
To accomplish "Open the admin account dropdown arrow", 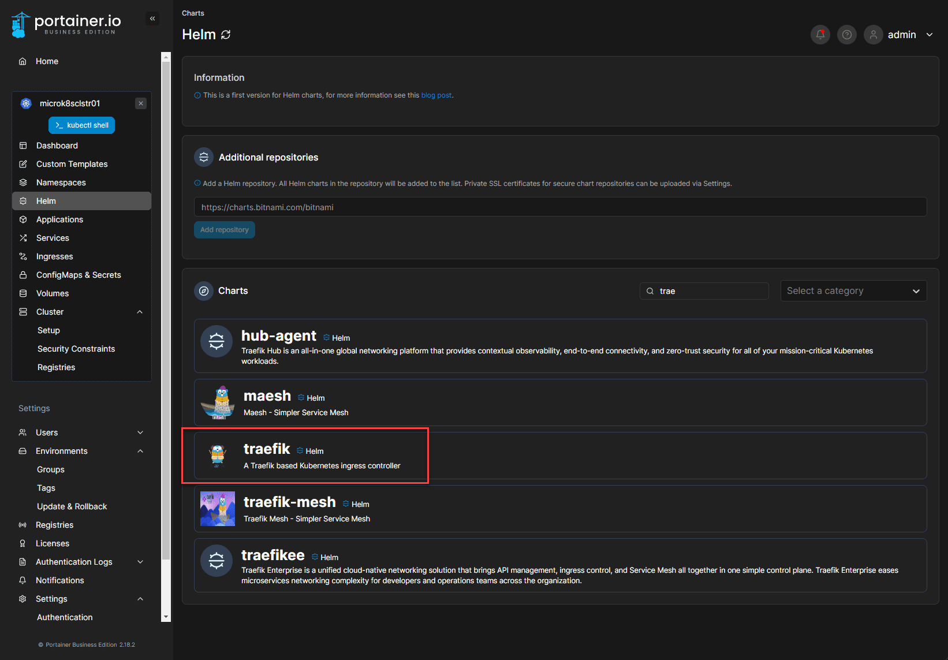I will click(930, 35).
